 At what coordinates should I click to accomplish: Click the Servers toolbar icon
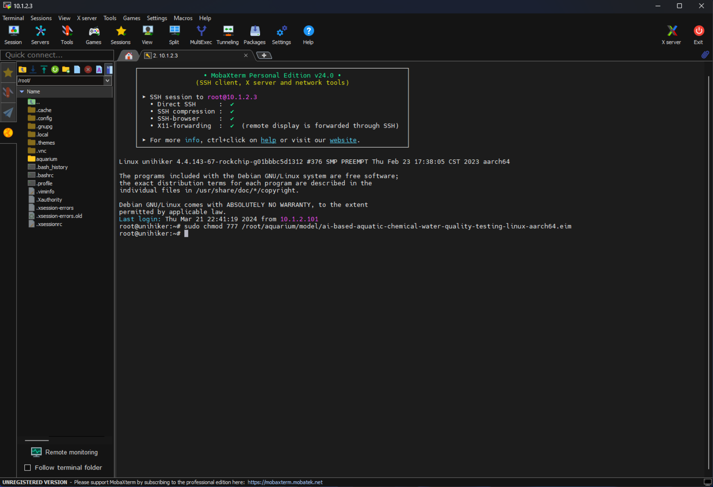(40, 35)
